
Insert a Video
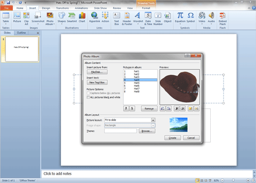tap(202, 19)
